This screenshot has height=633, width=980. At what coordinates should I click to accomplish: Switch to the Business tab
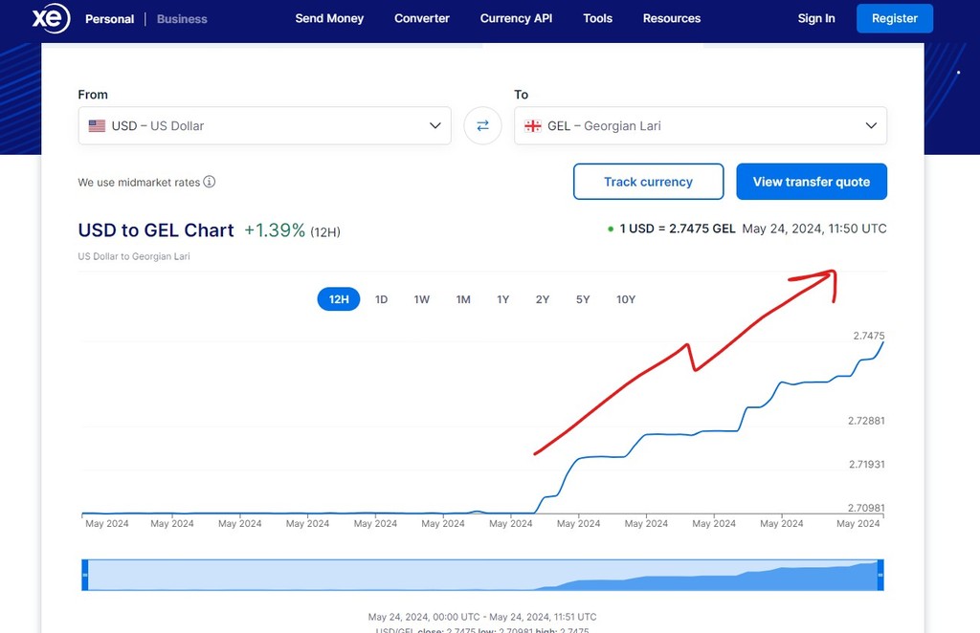[182, 18]
